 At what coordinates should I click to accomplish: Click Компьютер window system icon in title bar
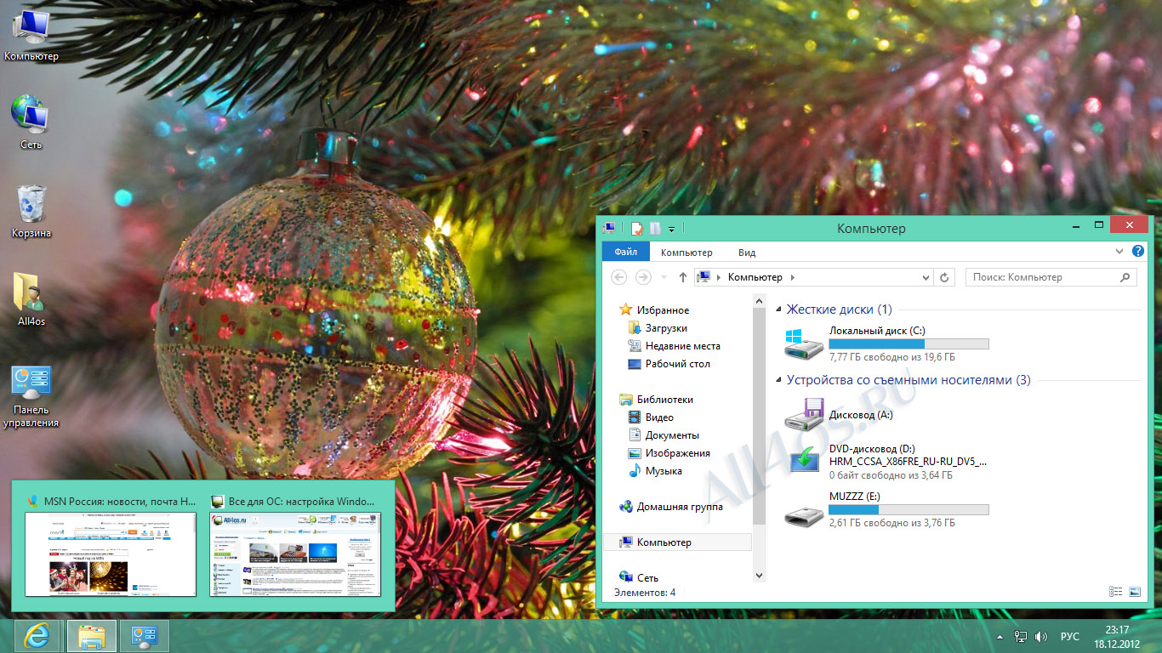(609, 229)
